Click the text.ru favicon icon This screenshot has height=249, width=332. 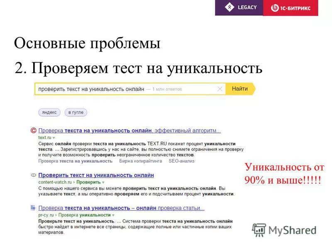pyautogui.click(x=34, y=130)
